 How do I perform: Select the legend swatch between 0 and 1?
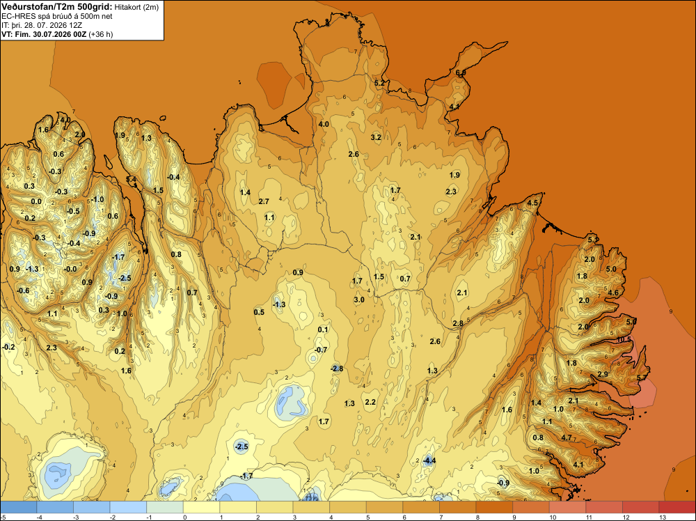coord(202,507)
